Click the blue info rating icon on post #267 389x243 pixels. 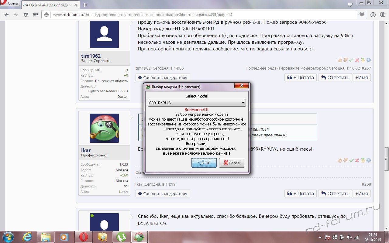pyautogui.click(x=369, y=60)
